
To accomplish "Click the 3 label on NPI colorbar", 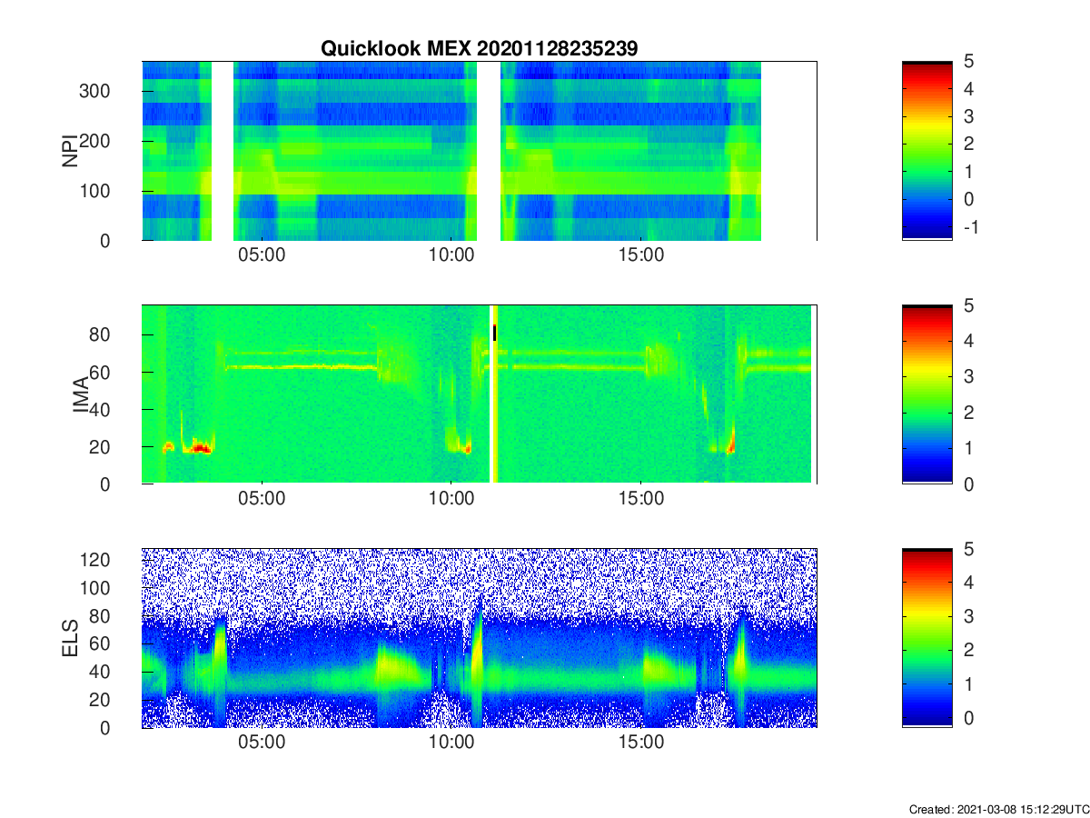I will pos(968,116).
